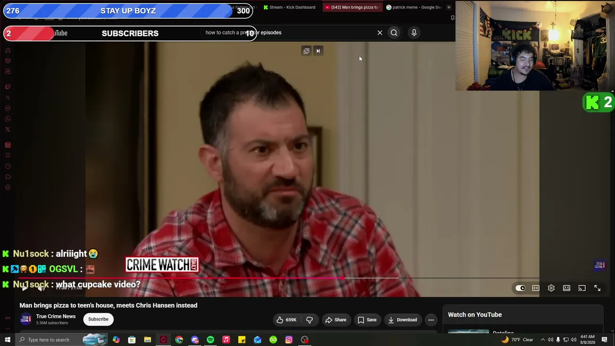Click the OBS Studio taskbar icon
Screen dimensions: 615x346
(x=305, y=340)
